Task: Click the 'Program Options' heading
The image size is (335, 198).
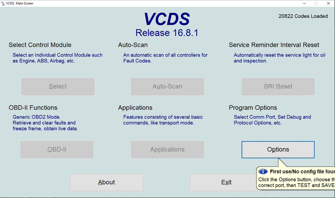Action: [253, 108]
